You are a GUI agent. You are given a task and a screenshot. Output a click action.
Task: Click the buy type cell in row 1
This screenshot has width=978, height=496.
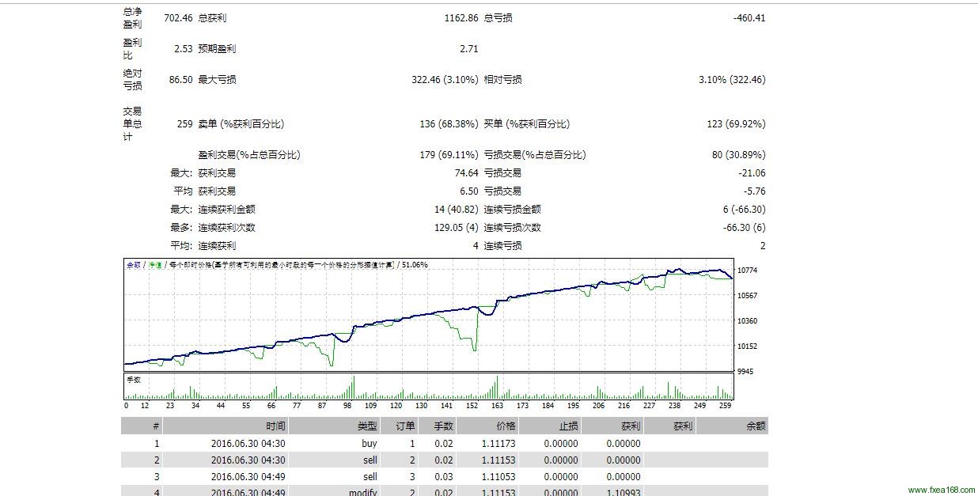pos(370,444)
